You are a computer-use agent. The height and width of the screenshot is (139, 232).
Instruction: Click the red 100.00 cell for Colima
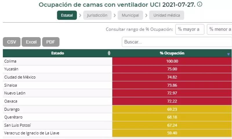point(172,61)
